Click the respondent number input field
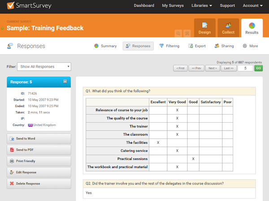 coord(245,68)
